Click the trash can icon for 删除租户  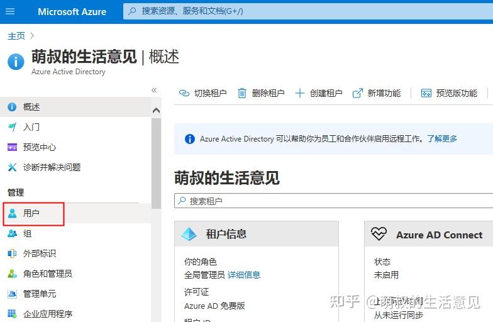[241, 93]
